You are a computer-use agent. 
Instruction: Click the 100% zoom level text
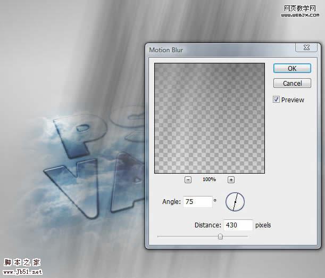click(x=209, y=179)
